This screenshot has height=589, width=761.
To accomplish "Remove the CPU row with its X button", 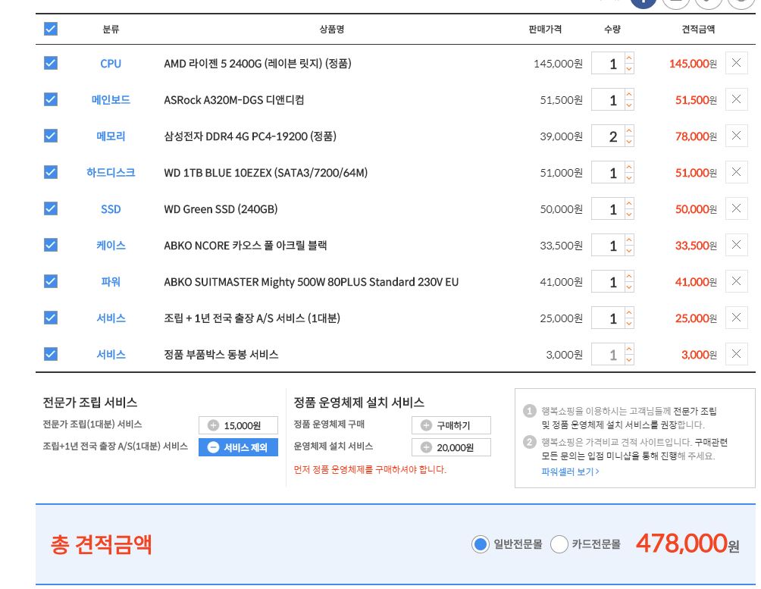I will click(736, 63).
